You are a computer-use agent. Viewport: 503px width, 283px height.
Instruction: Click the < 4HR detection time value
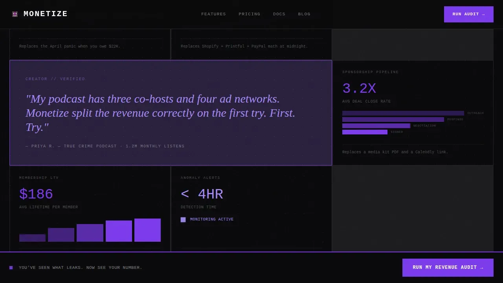tap(202, 195)
